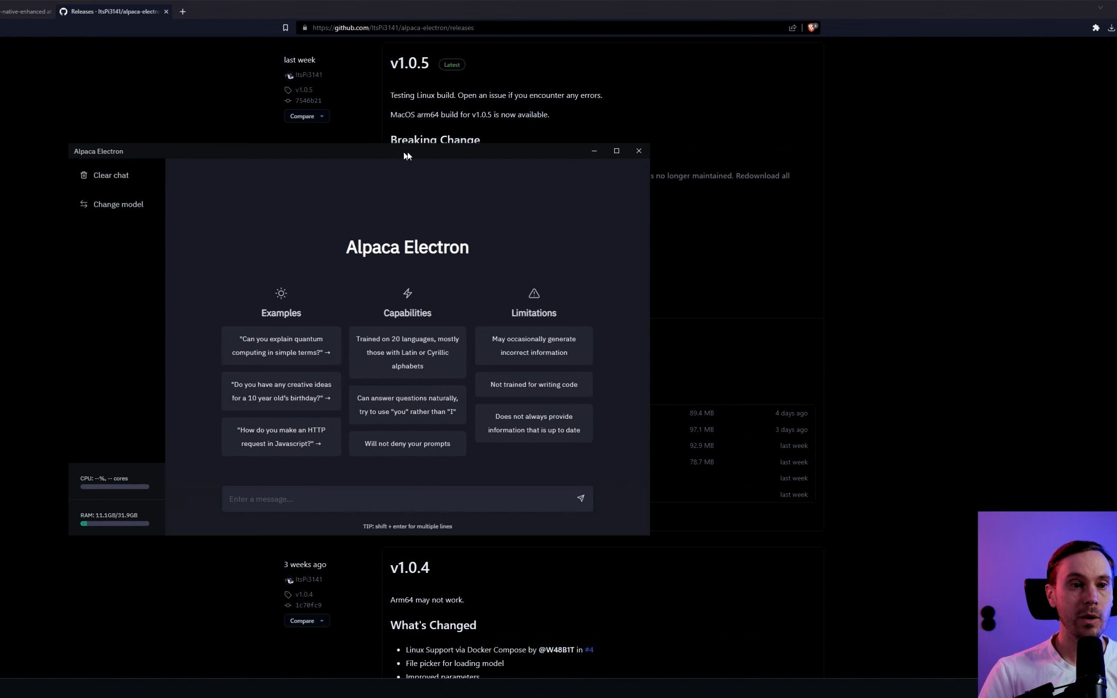The height and width of the screenshot is (698, 1117).
Task: Click the v1.0.5 Latest tag button
Action: (451, 64)
